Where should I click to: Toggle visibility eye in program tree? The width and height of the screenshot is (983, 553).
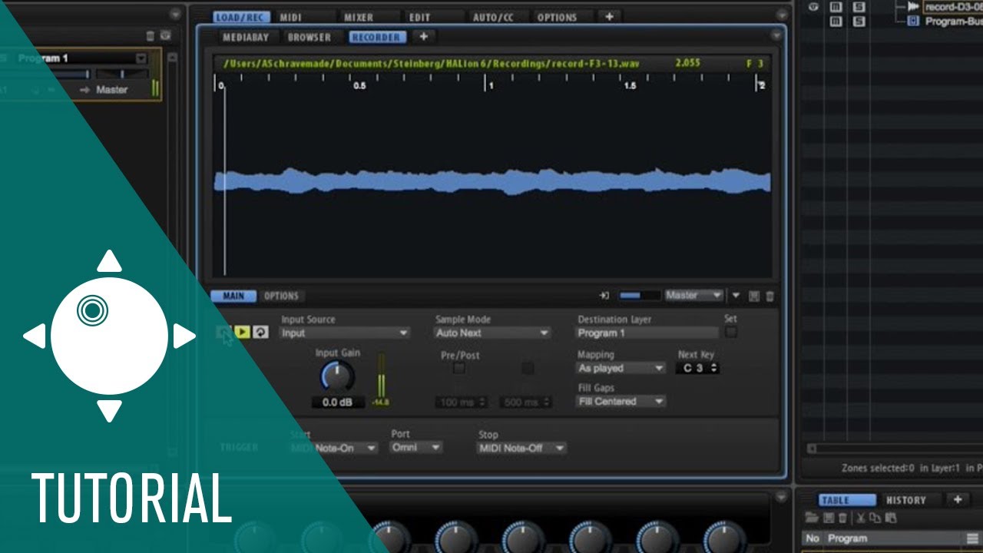[813, 6]
